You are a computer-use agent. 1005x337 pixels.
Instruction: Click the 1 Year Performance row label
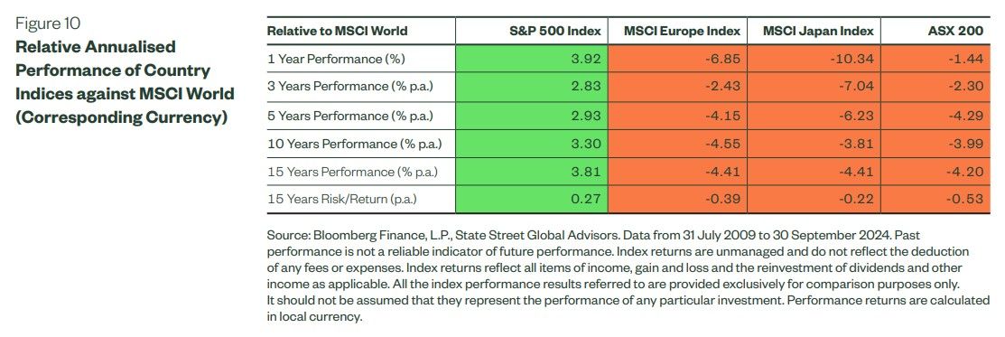click(x=337, y=59)
